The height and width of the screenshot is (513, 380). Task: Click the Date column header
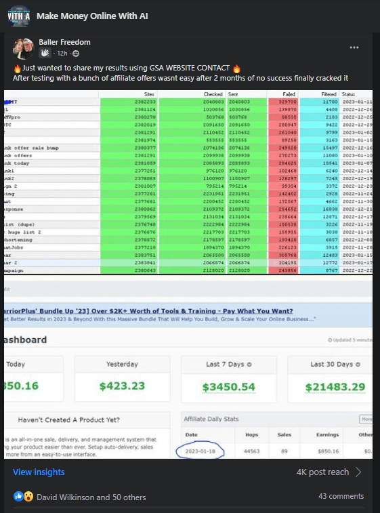tap(191, 435)
